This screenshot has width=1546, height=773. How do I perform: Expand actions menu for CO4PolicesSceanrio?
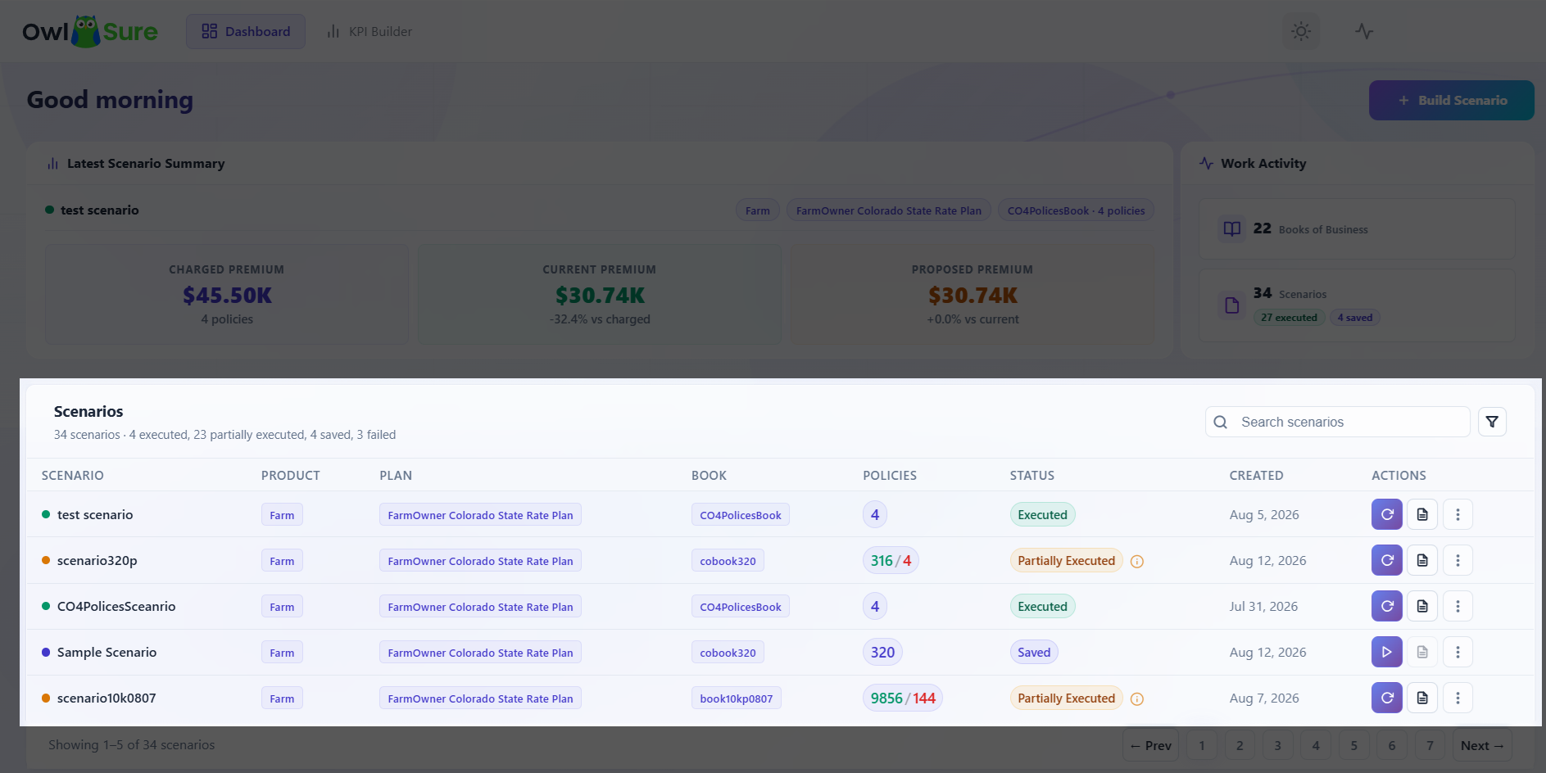[1458, 606]
